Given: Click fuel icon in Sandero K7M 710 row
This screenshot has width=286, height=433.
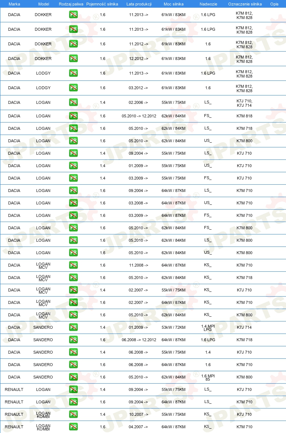Looking at the screenshot, I should [74, 364].
